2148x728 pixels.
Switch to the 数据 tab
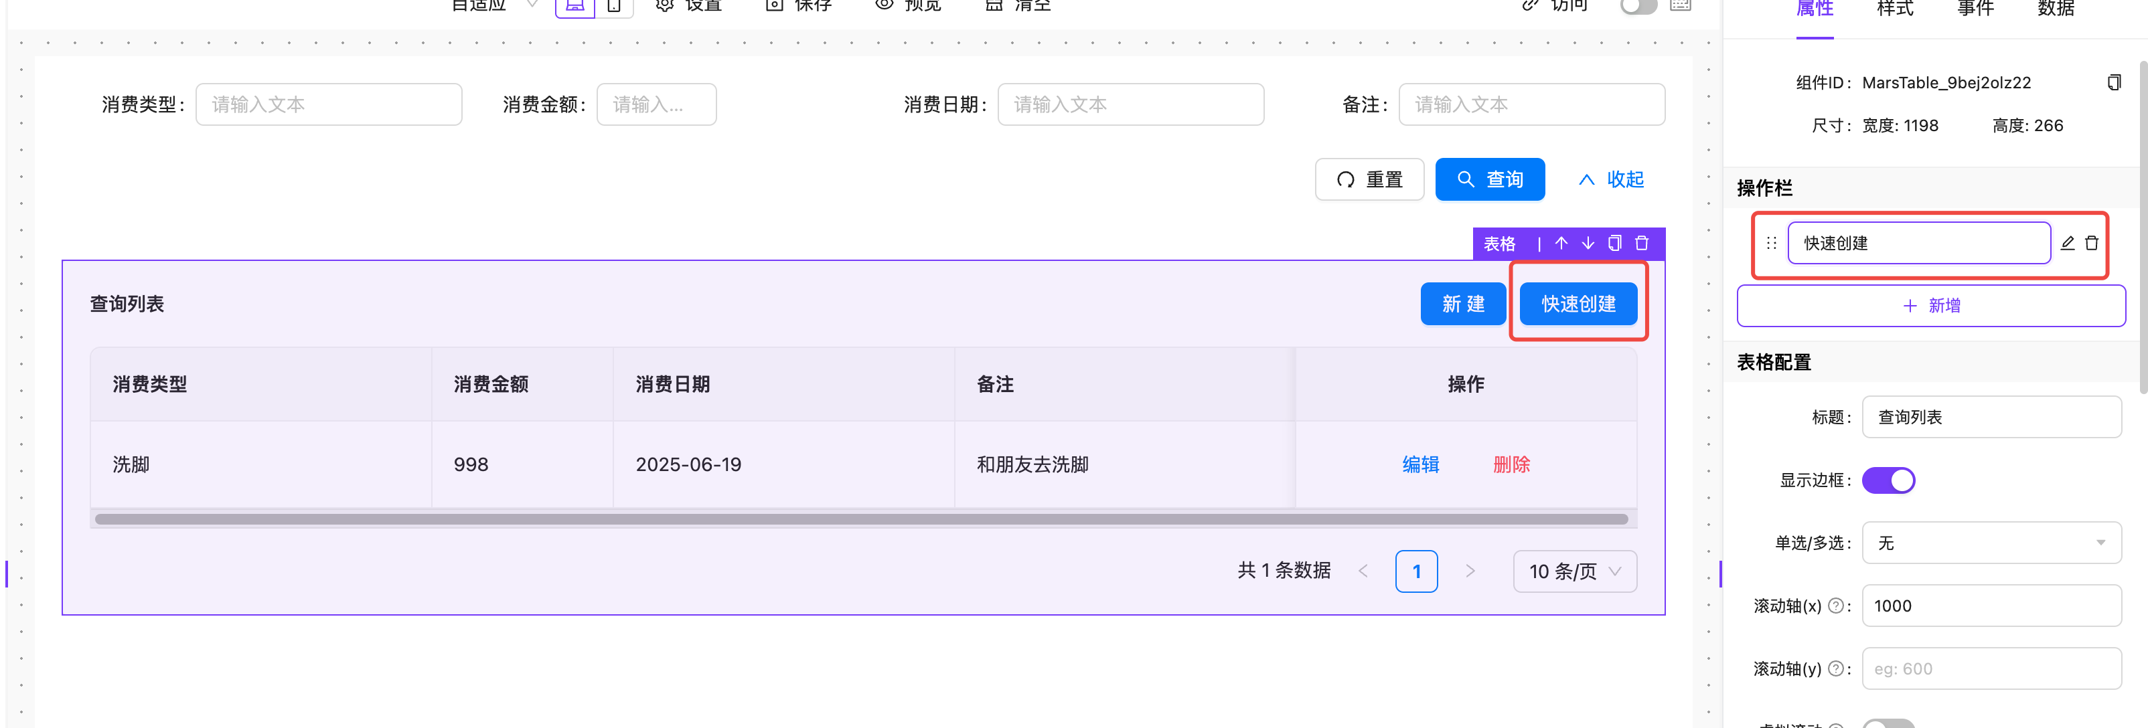[2056, 9]
